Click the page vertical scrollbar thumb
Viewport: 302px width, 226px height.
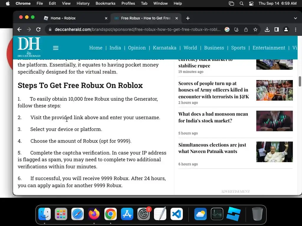coord(300,81)
